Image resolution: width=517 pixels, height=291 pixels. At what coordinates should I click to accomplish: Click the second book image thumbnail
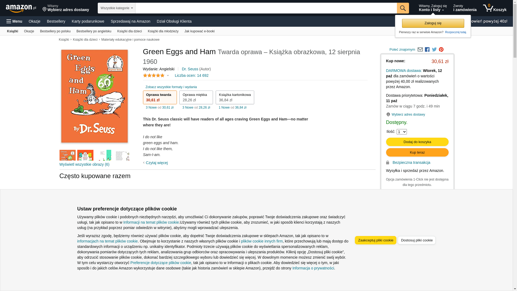pyautogui.click(x=85, y=155)
